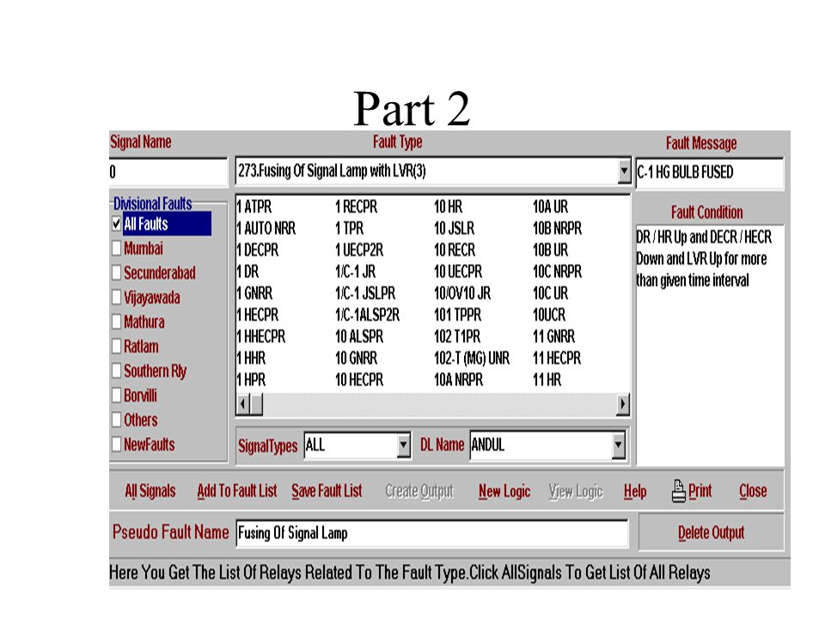Screen dimensions: 825x618
Task: Select relay 101 TPPR
Action: (458, 315)
